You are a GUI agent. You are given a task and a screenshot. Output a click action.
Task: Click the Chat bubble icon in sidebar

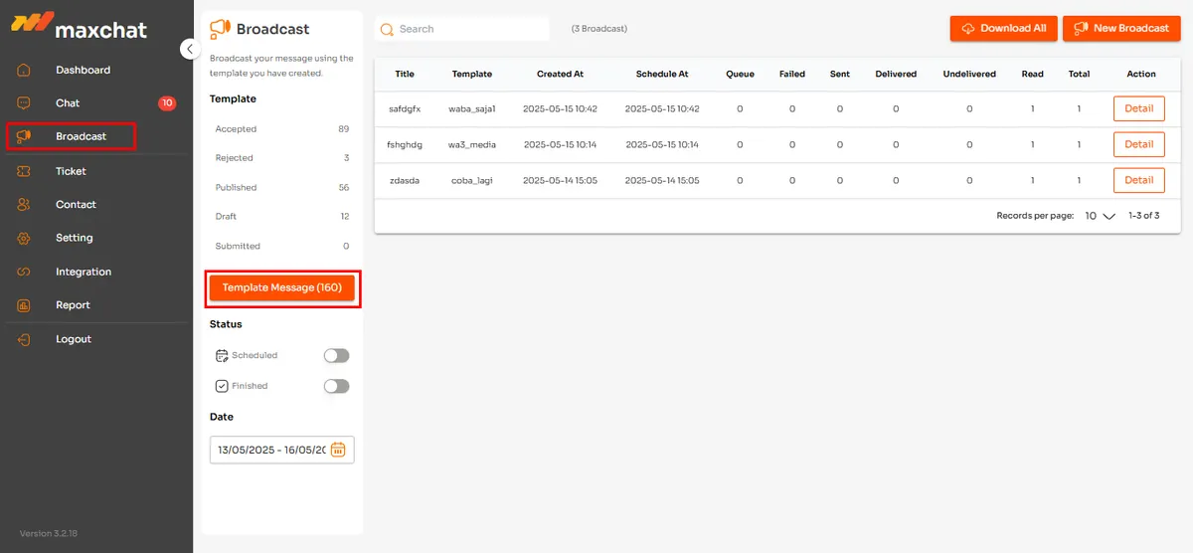[x=24, y=103]
